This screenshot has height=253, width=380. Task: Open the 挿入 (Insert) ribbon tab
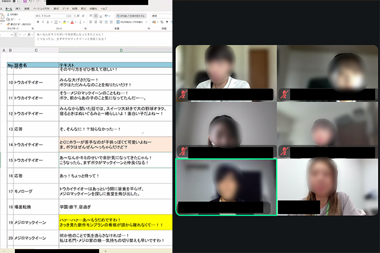pyautogui.click(x=18, y=9)
